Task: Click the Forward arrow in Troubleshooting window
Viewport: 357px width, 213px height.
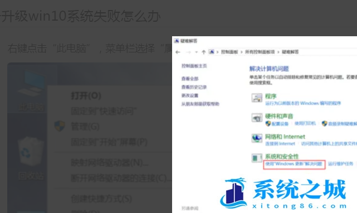Action: pyautogui.click(x=188, y=52)
